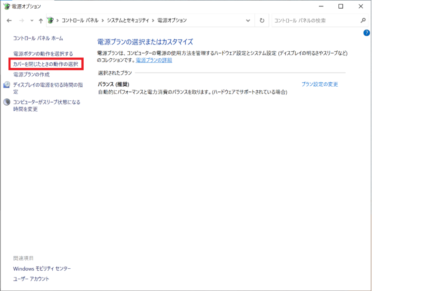Open recent locations dropdown arrow
Viewport: 446px width, 291px height.
point(32,20)
